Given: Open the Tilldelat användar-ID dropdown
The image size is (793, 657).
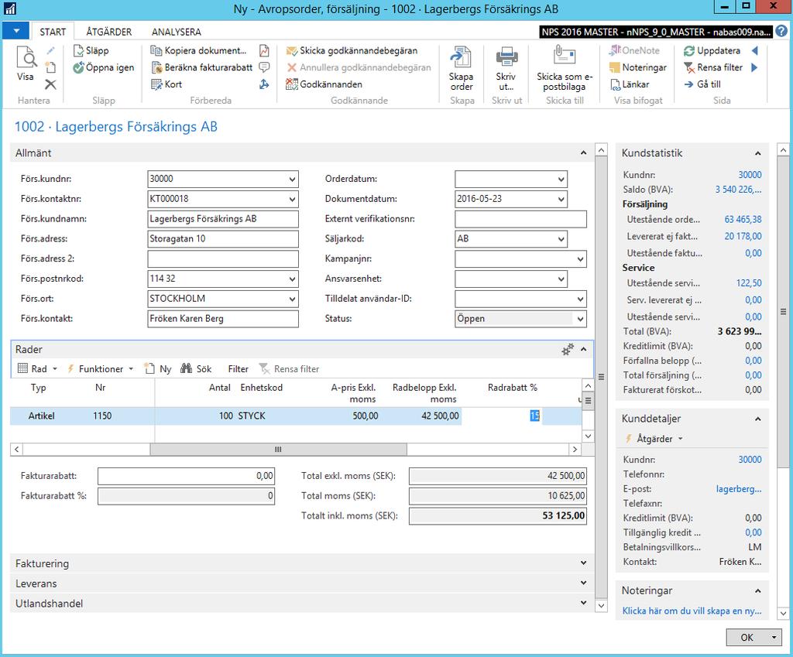Looking at the screenshot, I should [580, 299].
